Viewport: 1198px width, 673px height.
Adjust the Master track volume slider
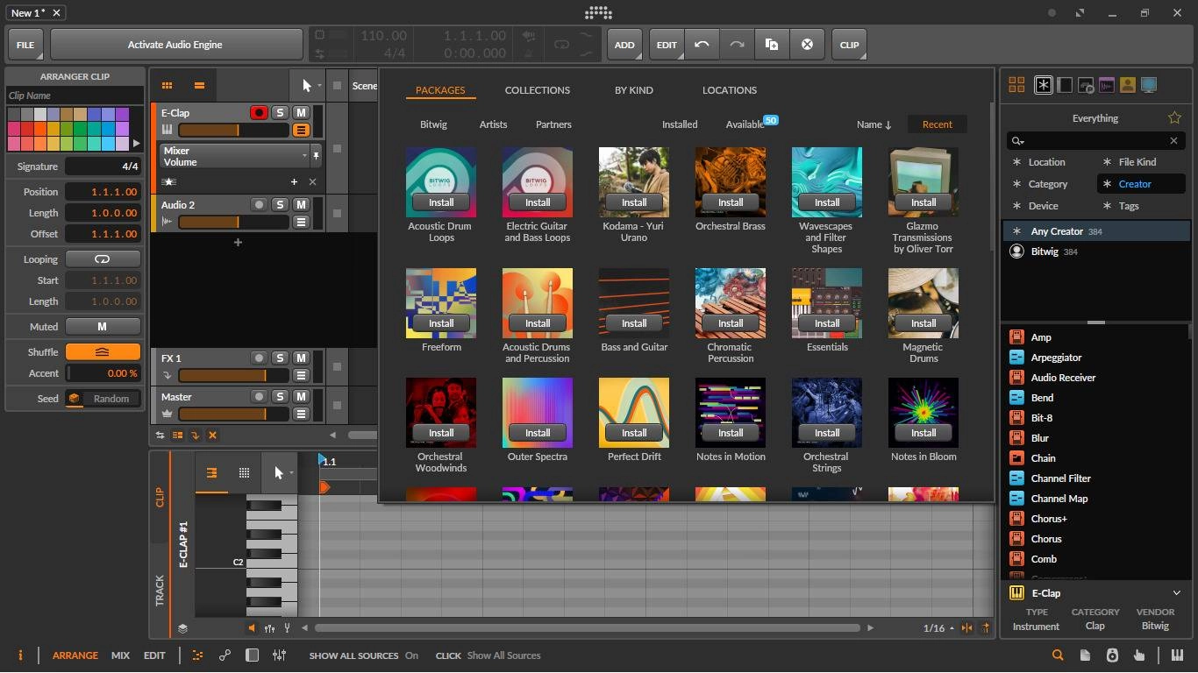pos(233,414)
